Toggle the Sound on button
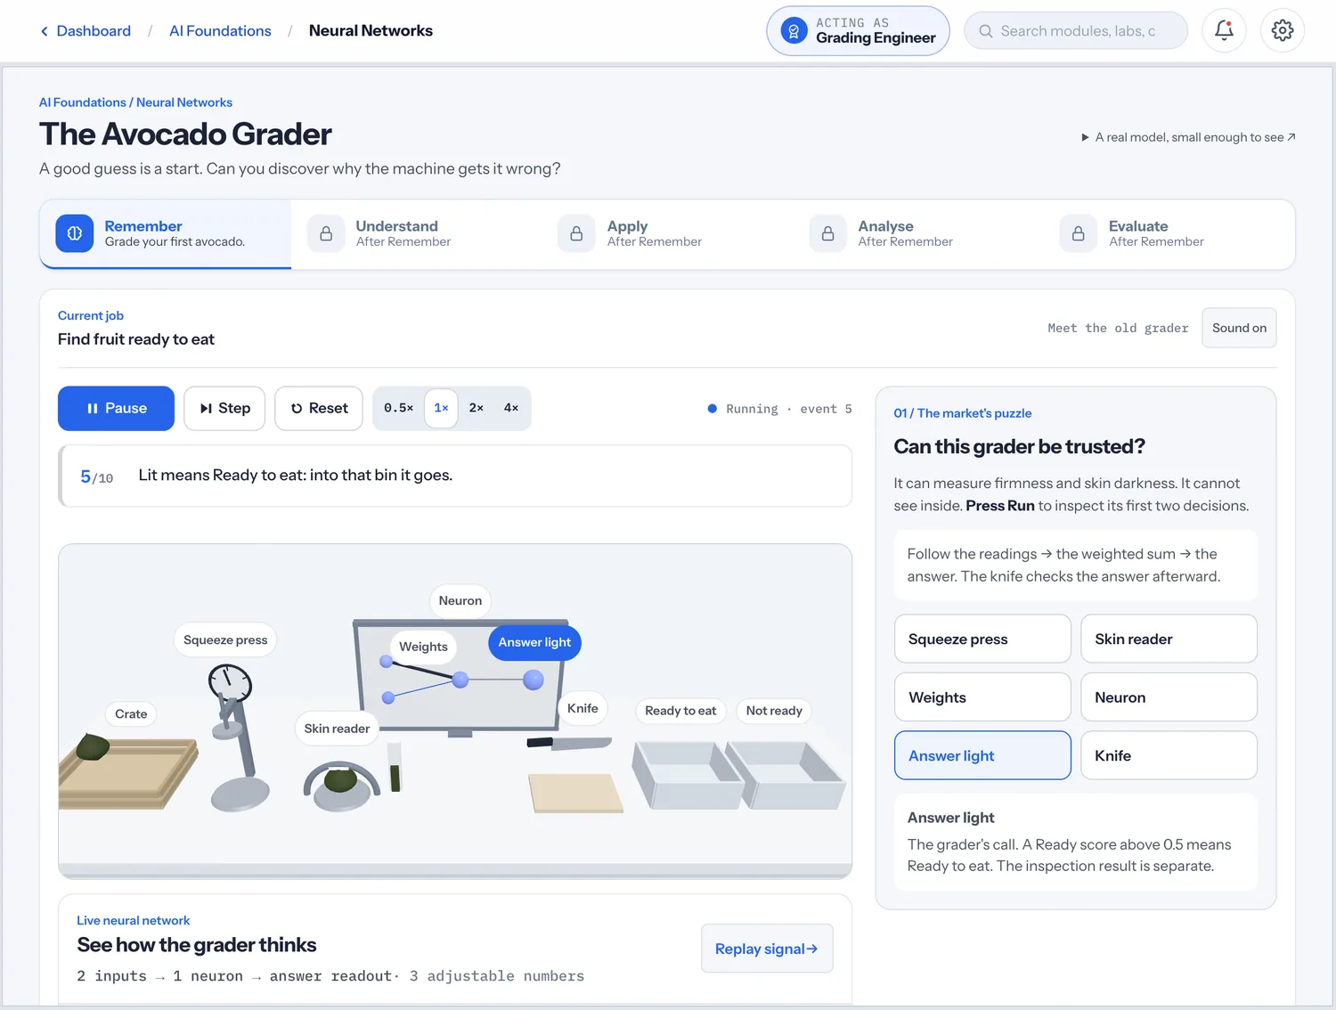The image size is (1336, 1010). 1239,328
